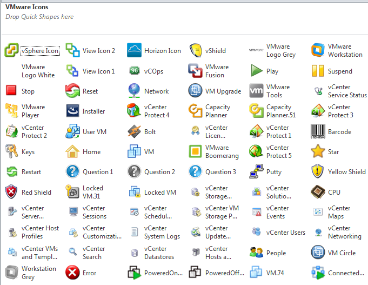Image resolution: width=368 pixels, height=285 pixels.
Task: Choose the Yellow Shield icon
Action: (x=318, y=171)
